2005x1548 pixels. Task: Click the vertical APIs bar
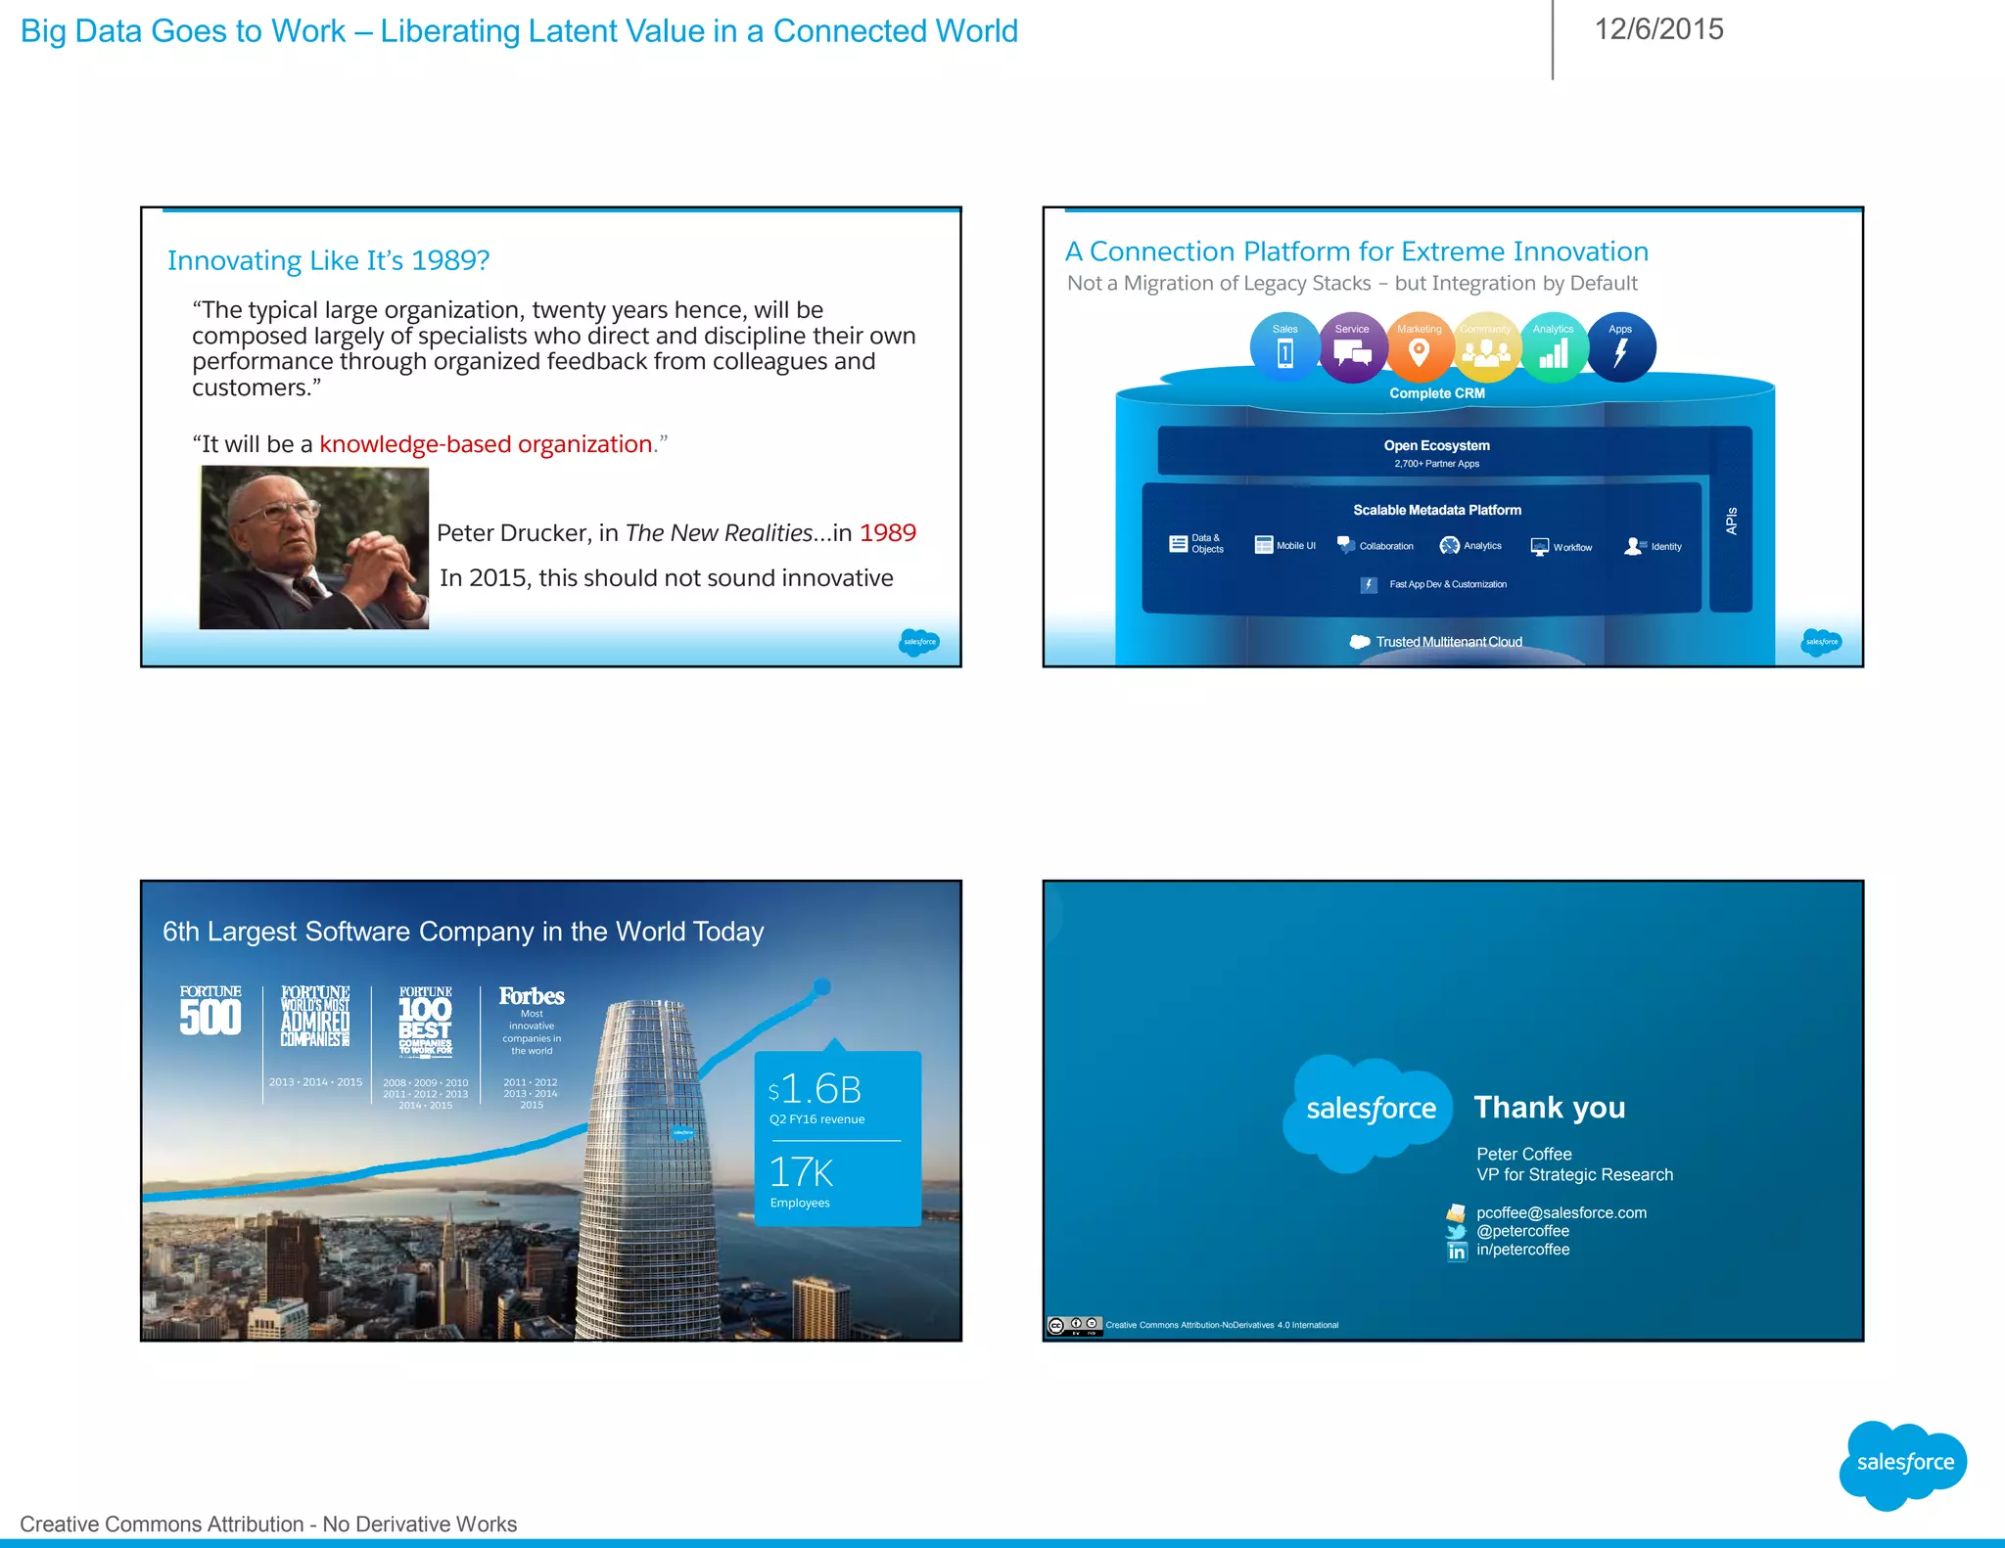coord(1731,520)
